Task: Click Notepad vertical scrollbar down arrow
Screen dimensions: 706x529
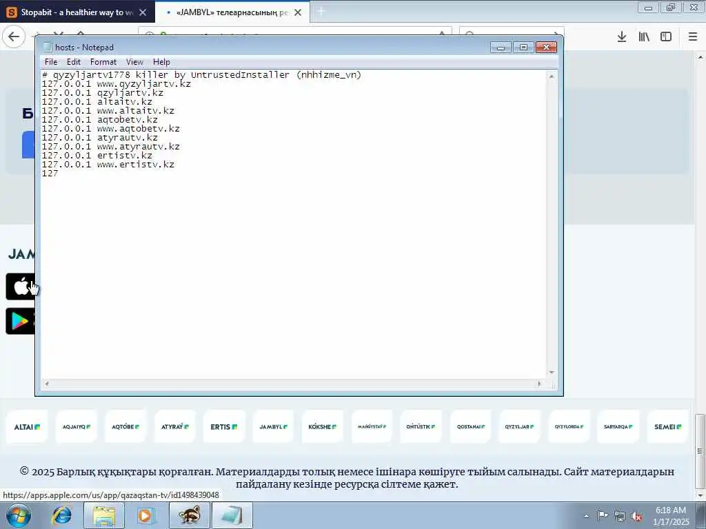Action: click(x=552, y=373)
